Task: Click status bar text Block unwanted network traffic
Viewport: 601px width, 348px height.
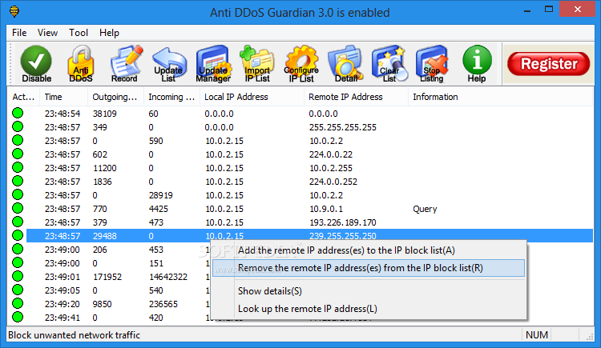Action: 74,335
